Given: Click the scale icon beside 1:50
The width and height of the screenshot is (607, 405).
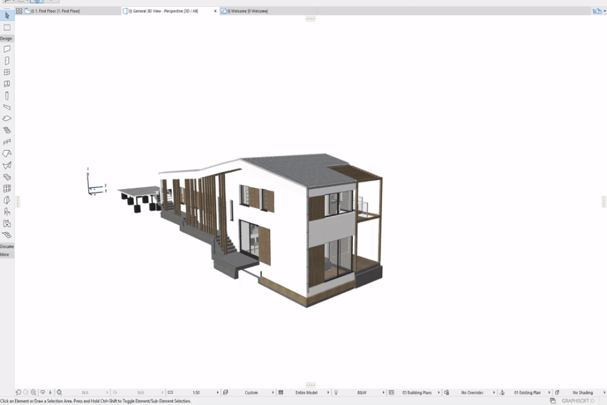Looking at the screenshot, I should pyautogui.click(x=170, y=393).
